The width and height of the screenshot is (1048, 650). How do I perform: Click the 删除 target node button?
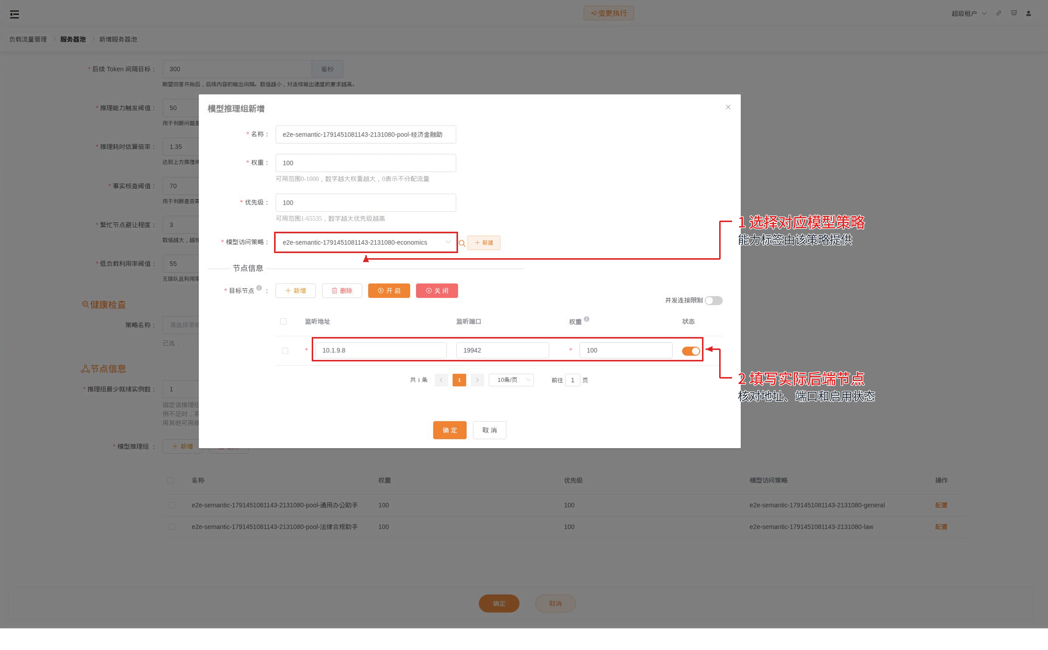tap(342, 291)
